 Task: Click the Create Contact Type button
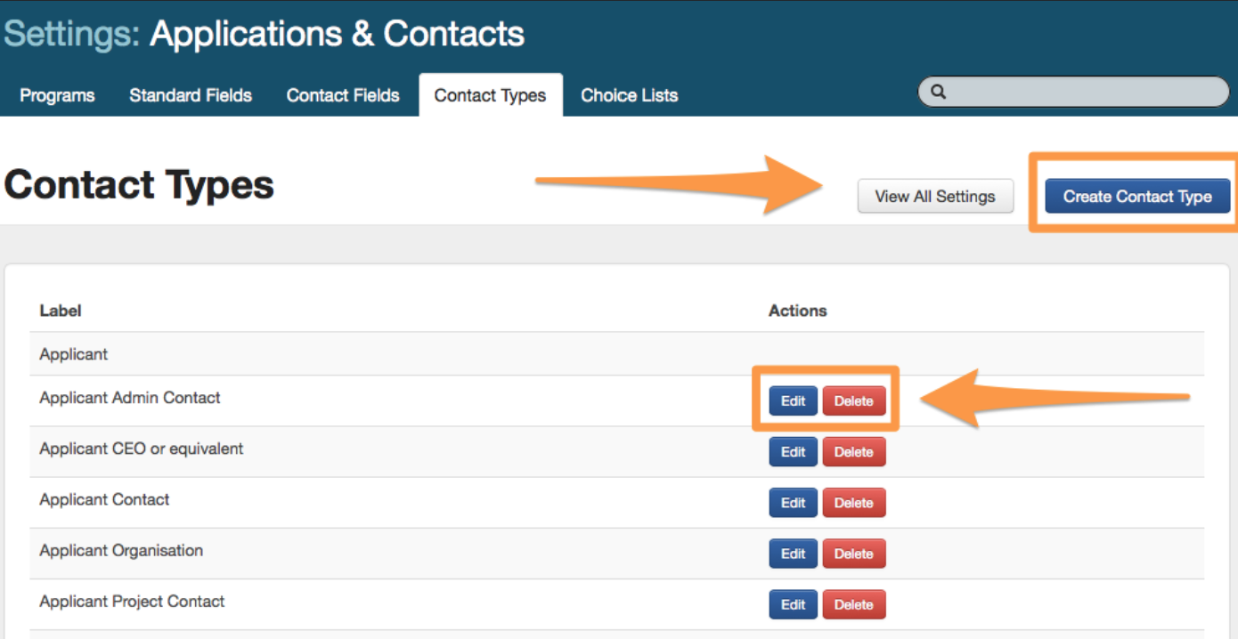1137,197
